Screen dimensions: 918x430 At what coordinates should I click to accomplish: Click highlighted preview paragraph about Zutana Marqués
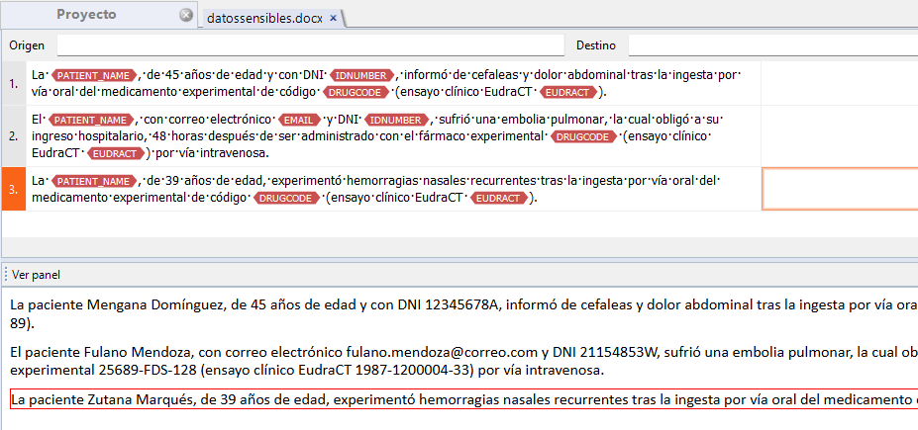point(464,399)
